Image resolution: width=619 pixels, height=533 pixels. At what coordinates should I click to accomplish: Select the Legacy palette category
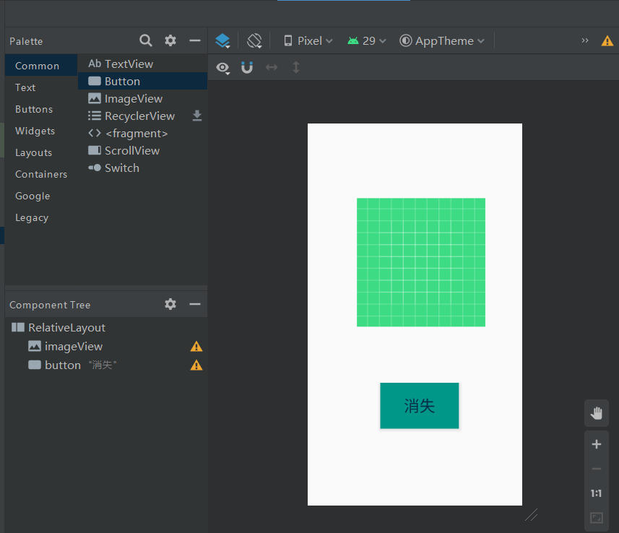pos(41,217)
